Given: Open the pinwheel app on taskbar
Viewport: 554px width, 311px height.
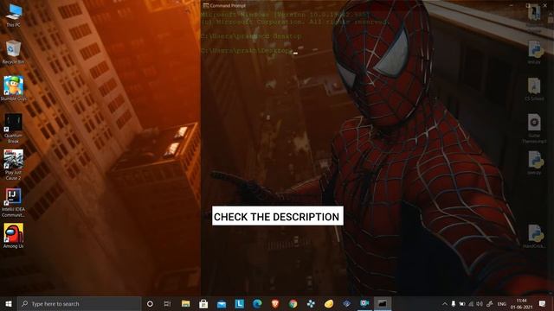Looking at the screenshot, I should [311, 303].
